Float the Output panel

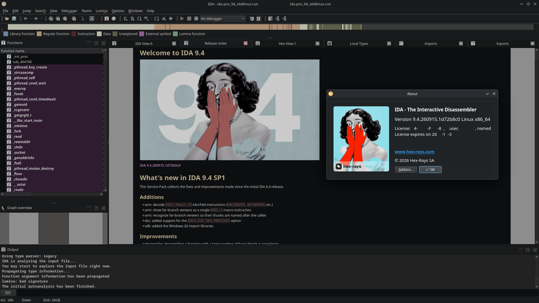528,250
